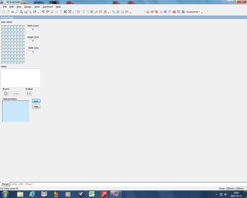Click the Help button below Apply
This screenshot has height=198, width=247.
click(36, 106)
